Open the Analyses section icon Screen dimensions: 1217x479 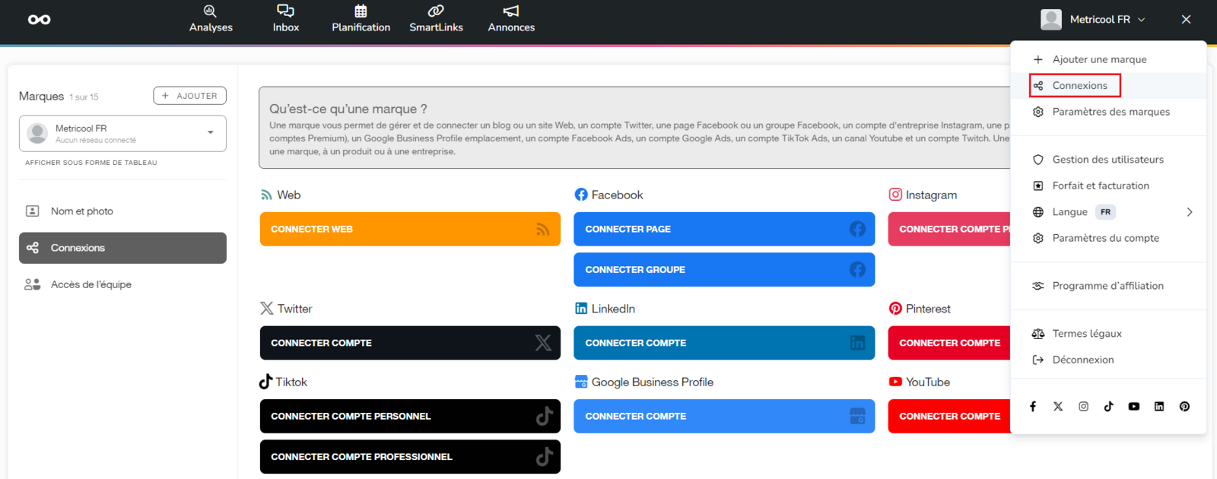point(210,11)
